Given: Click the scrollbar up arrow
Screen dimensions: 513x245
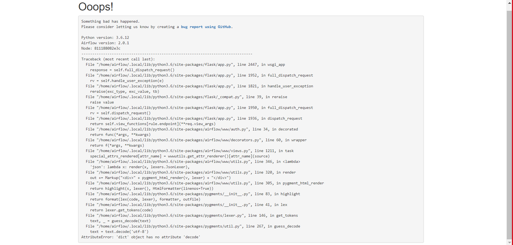Looking at the screenshot, I should click(x=509, y=2).
